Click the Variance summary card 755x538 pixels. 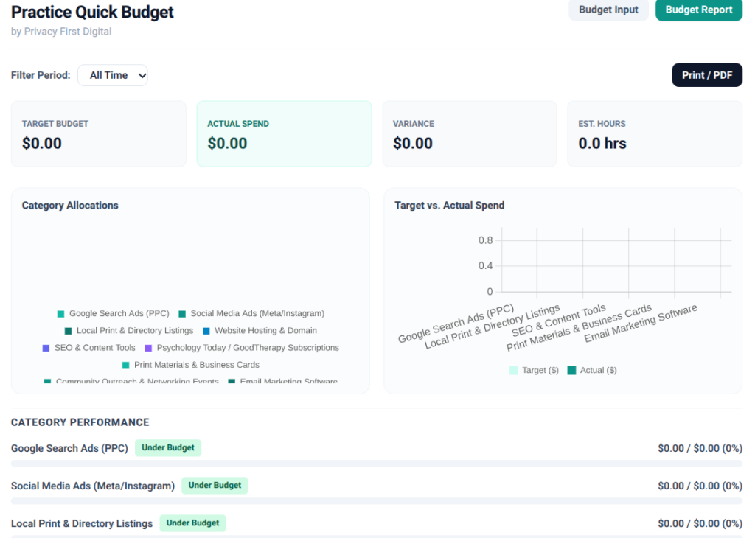tap(470, 134)
